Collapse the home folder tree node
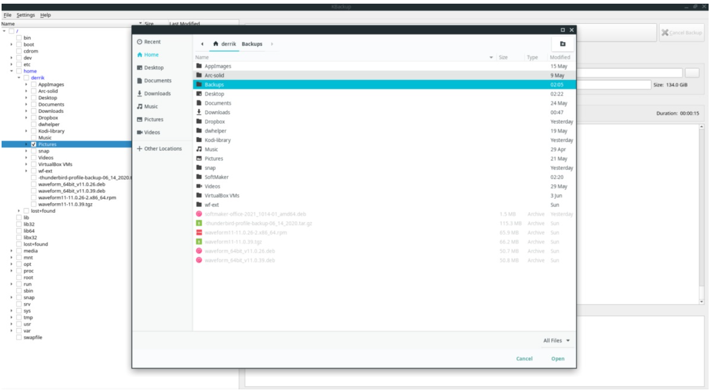 (12, 71)
